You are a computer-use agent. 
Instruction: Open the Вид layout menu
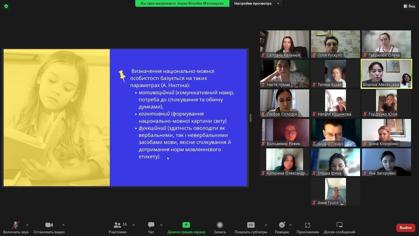tap(409, 6)
